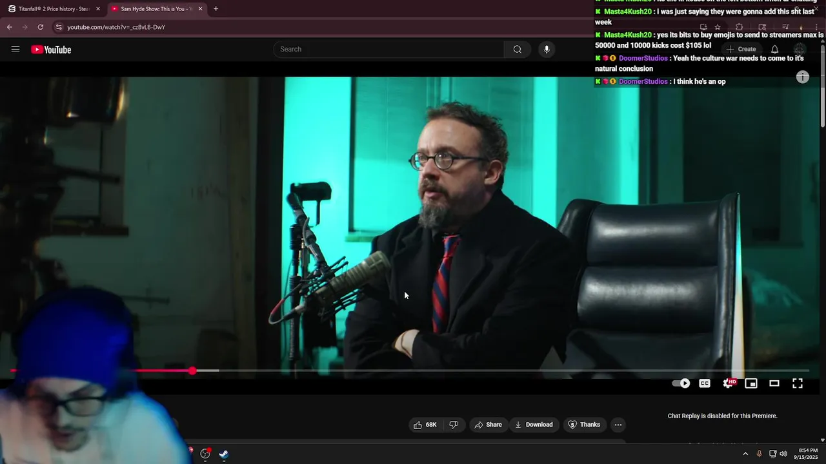Click the YouTube search box
Screen dimensions: 826x464
[388, 49]
